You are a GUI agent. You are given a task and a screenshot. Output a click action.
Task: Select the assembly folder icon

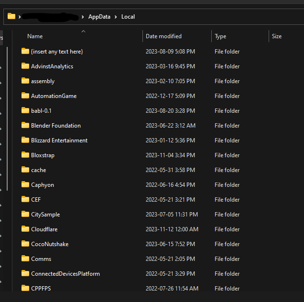pyautogui.click(x=25, y=81)
